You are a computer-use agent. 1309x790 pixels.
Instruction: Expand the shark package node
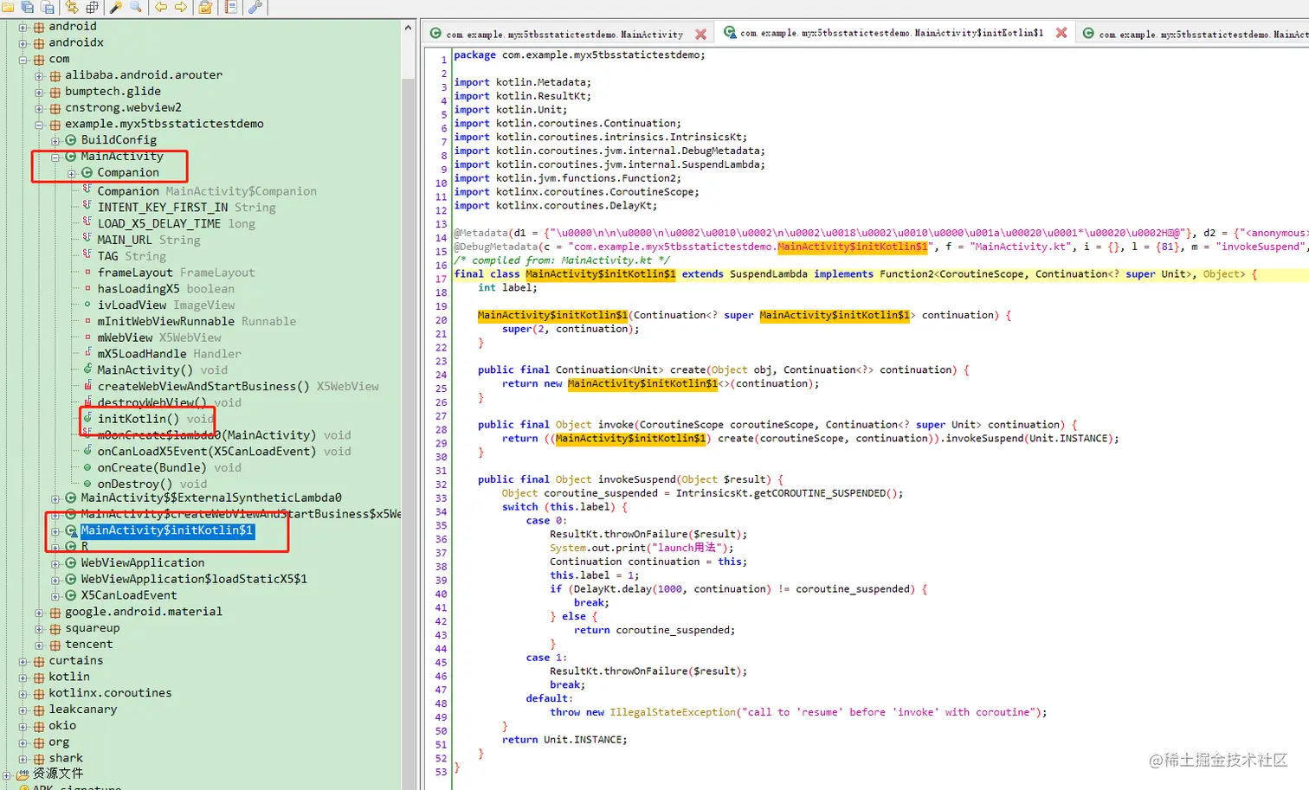point(23,759)
